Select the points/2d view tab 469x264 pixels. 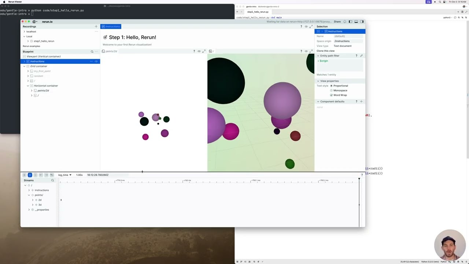[x=110, y=51]
